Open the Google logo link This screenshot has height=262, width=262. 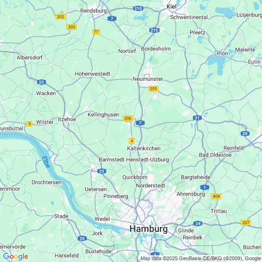(x=16, y=256)
